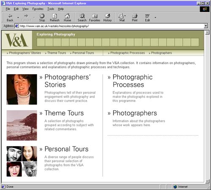This screenshot has height=190, width=211.
Task: Click the Back toolbar button
Action: tap(10, 18)
